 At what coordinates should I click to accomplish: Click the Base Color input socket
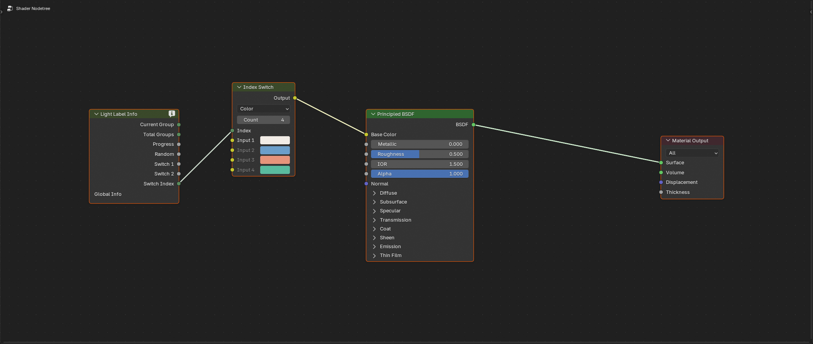(366, 135)
